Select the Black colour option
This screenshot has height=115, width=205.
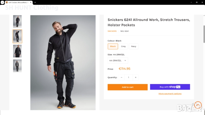pos(113,46)
